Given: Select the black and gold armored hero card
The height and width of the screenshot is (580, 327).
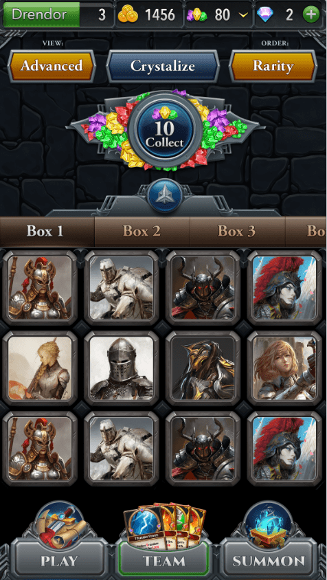Looking at the screenshot, I should coord(203,368).
